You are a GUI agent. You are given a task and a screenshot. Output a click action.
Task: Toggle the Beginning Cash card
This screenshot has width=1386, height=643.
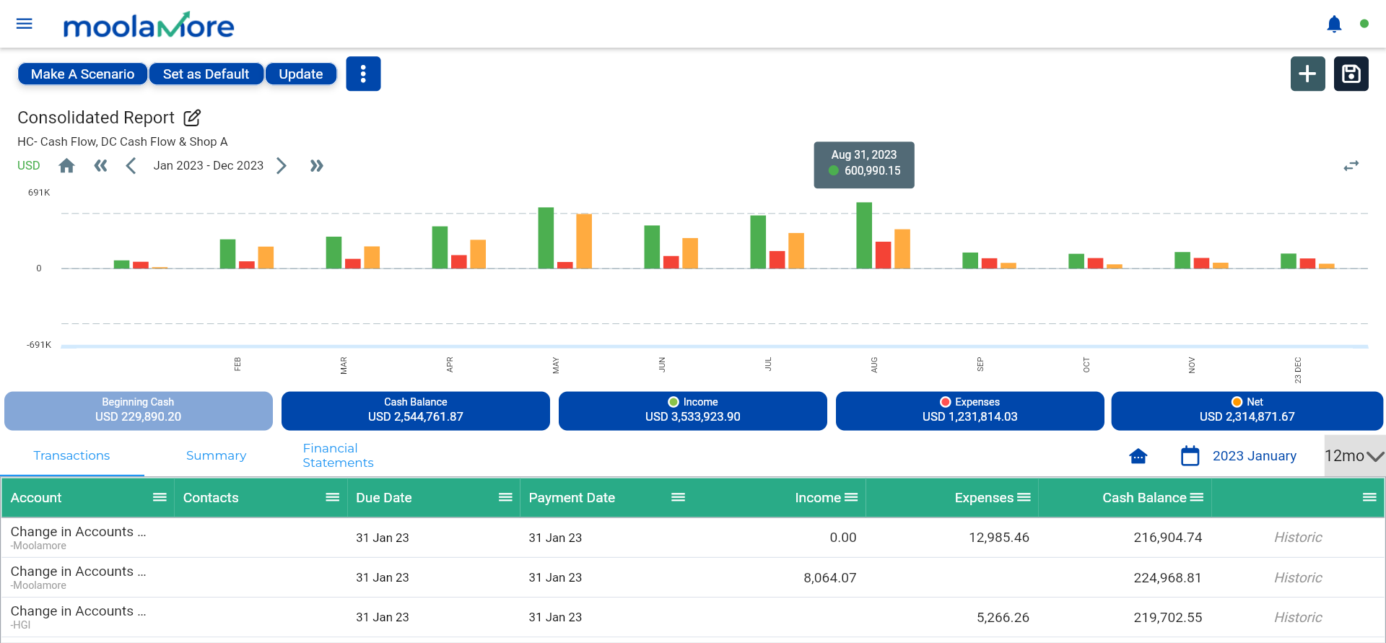click(138, 411)
